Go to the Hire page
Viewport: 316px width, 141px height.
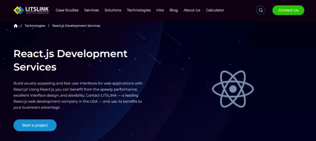(160, 10)
